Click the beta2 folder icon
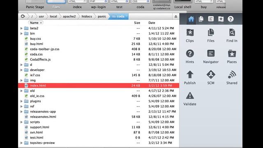The height and width of the screenshot is (148, 263). [26, 28]
